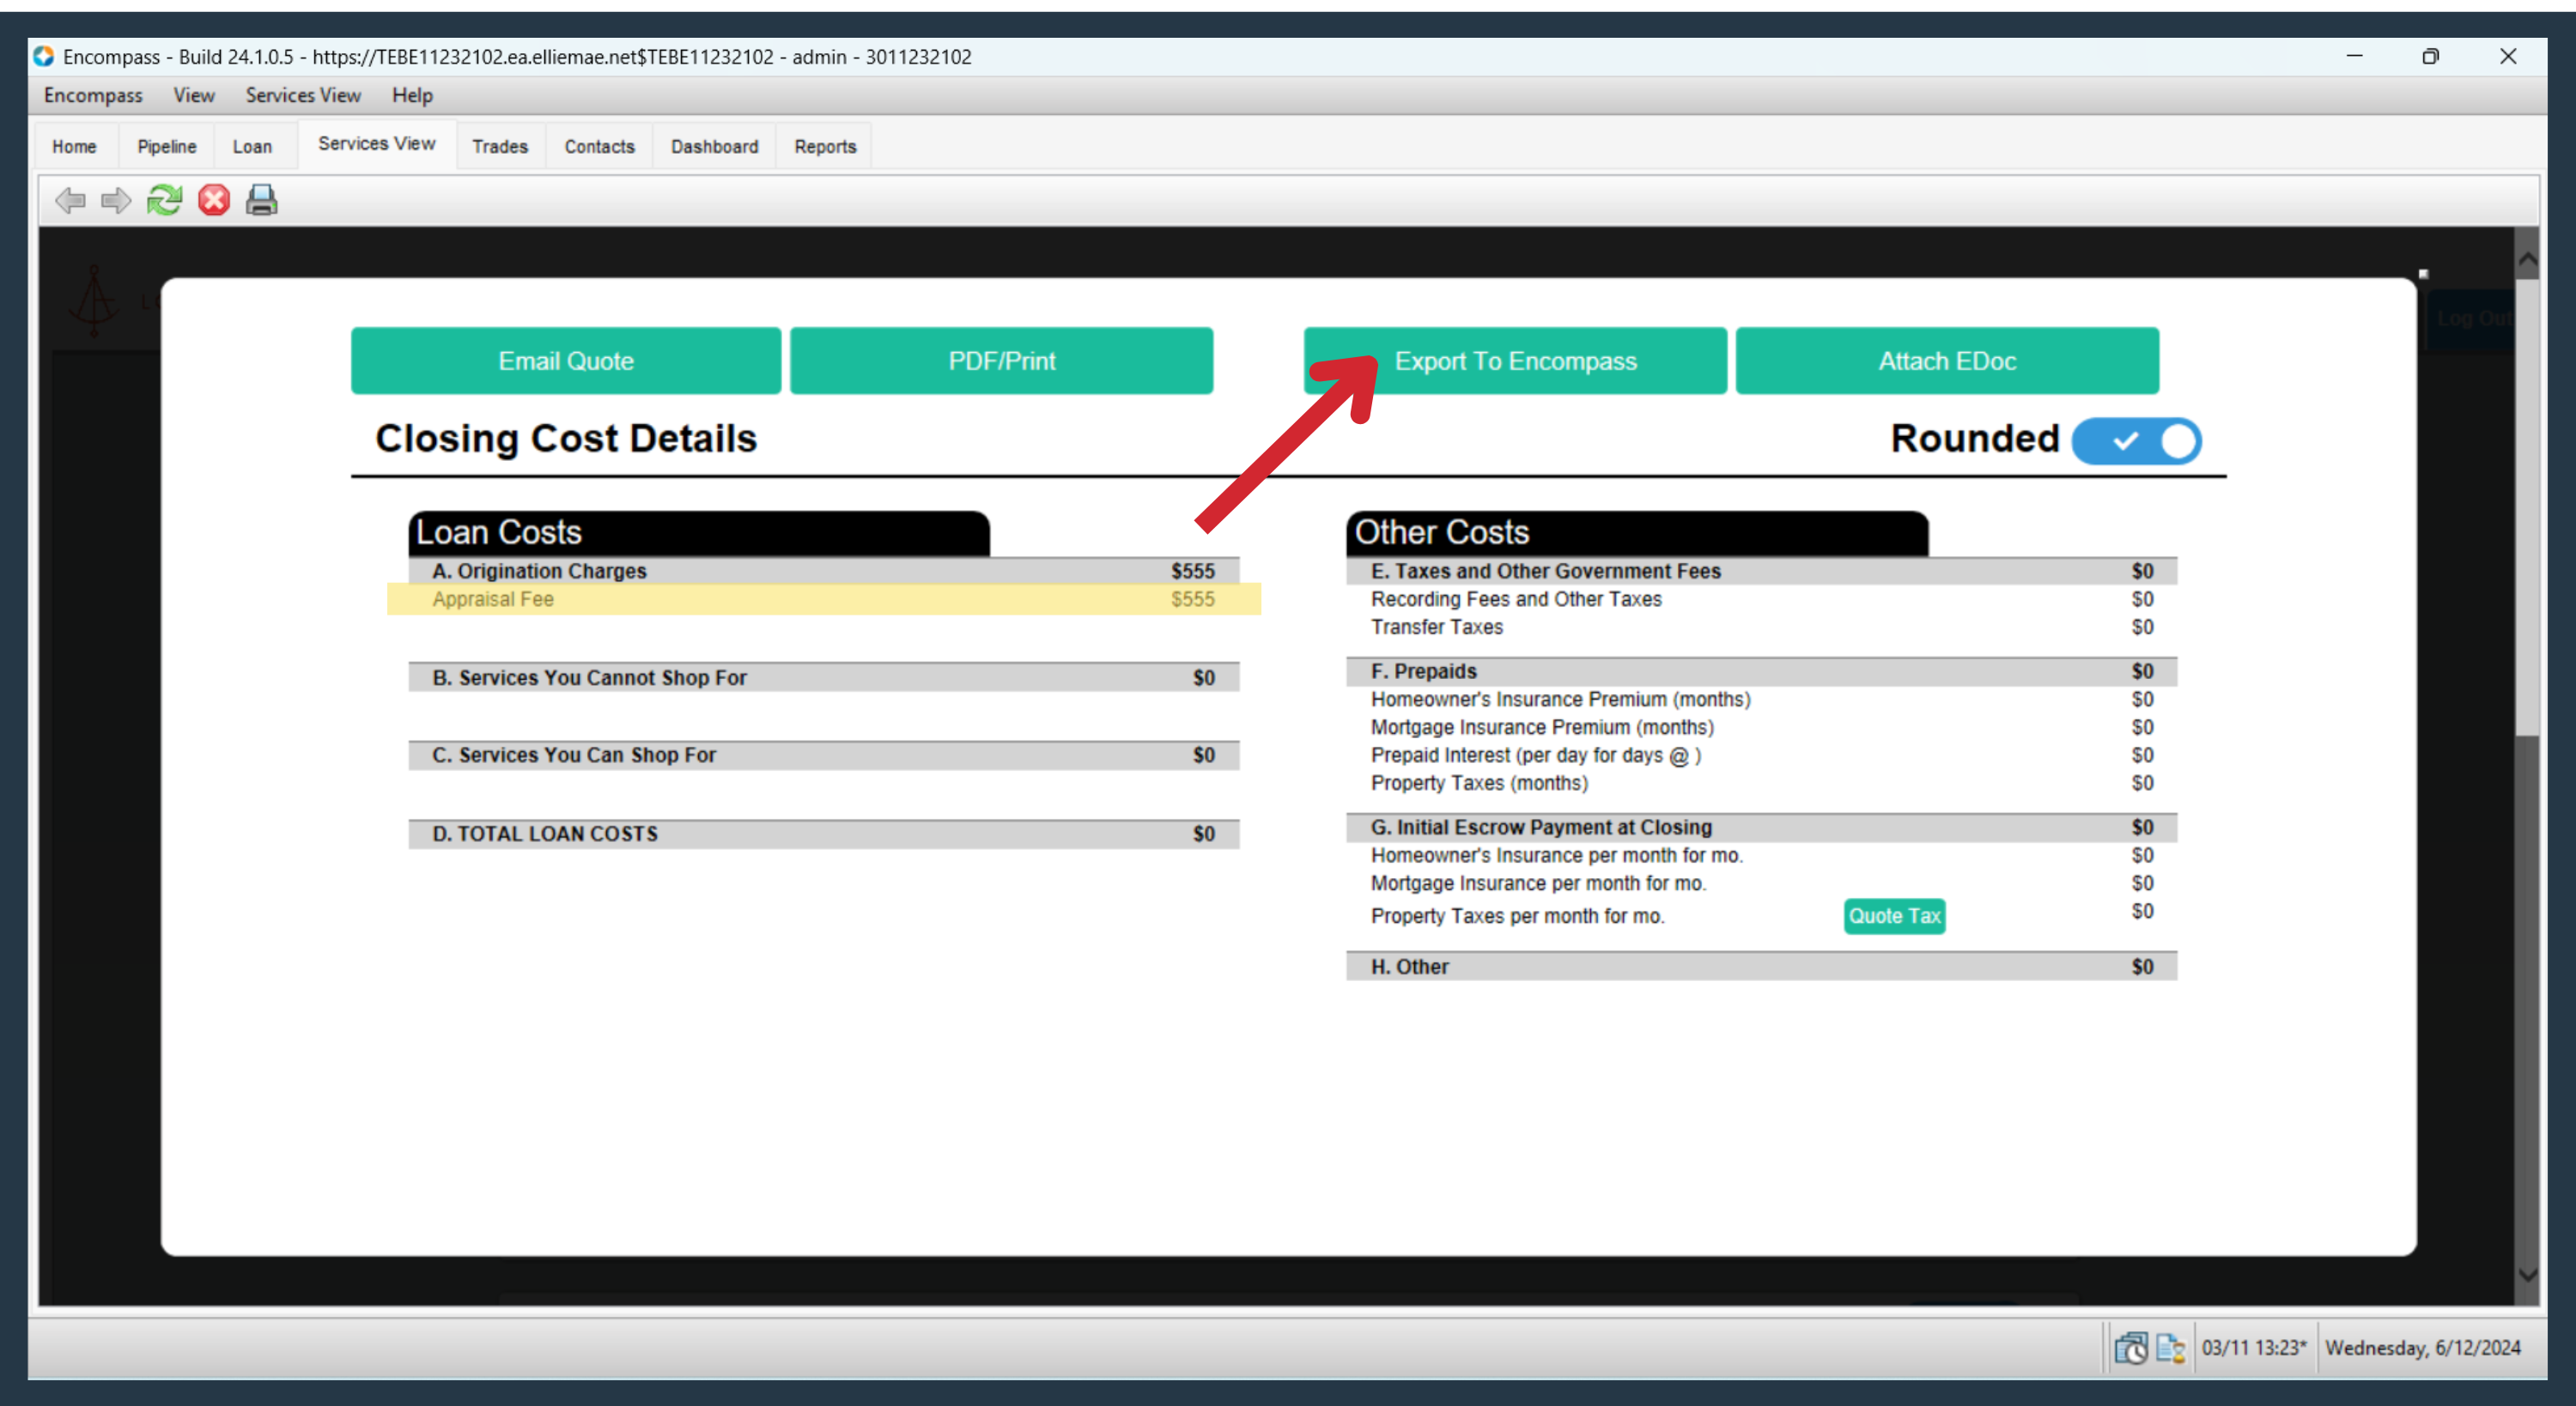Click E. Taxes and Other Government Fees

click(1761, 571)
